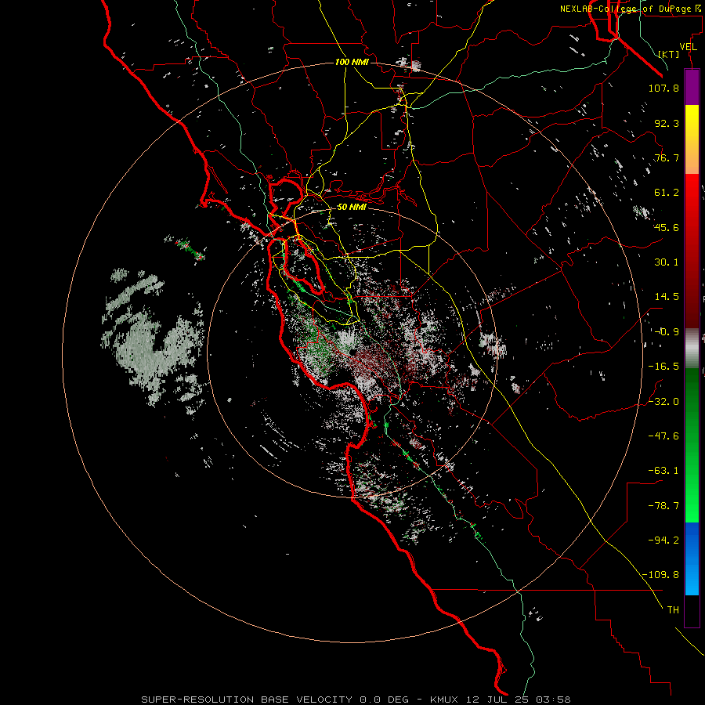Pick the gray near-zero band on the colorbar

tap(692, 347)
